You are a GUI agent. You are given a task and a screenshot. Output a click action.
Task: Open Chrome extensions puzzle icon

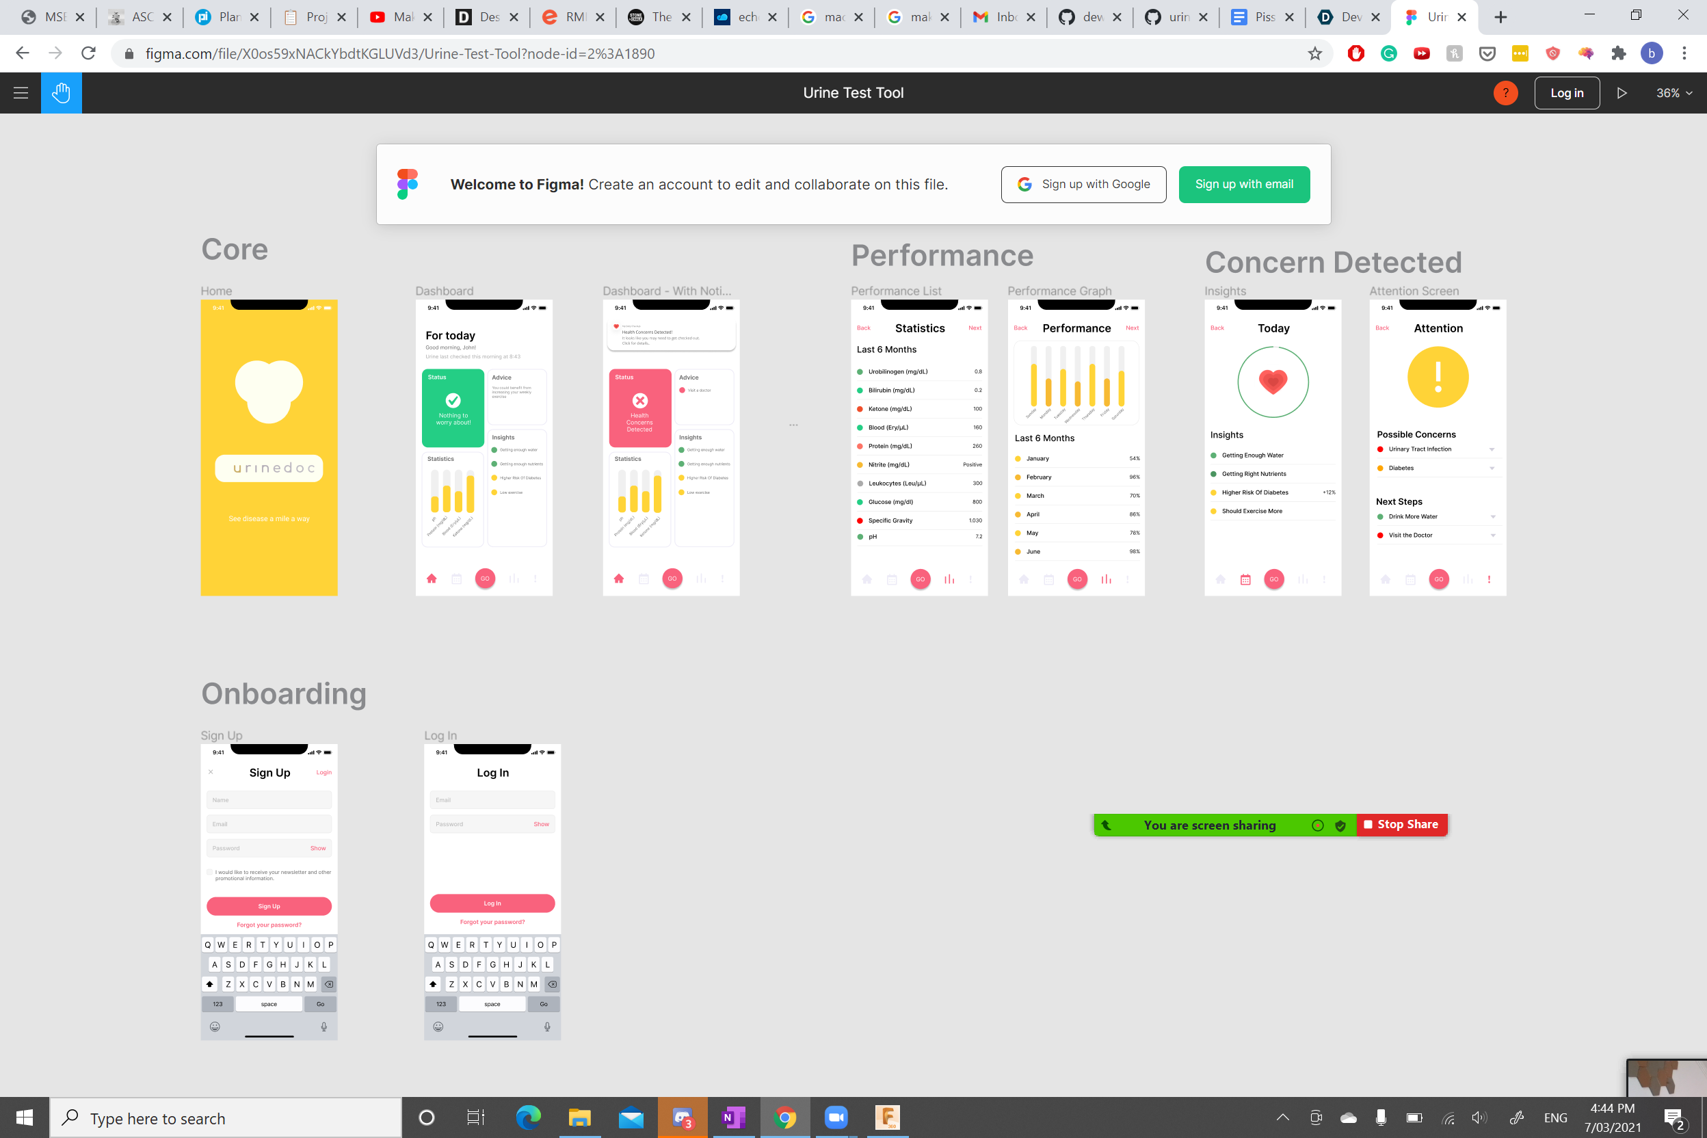point(1617,54)
